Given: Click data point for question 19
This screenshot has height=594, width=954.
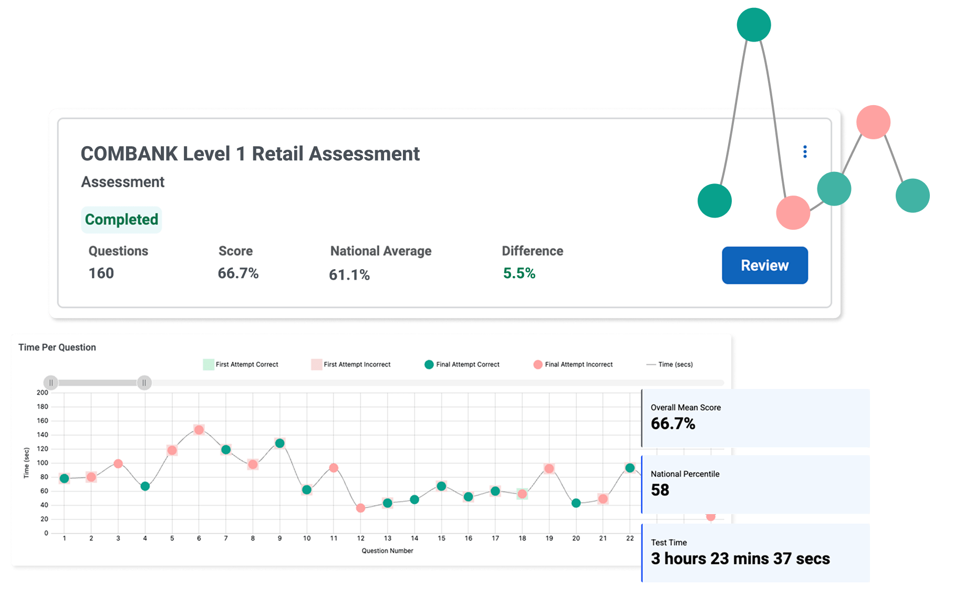Looking at the screenshot, I should tap(549, 468).
